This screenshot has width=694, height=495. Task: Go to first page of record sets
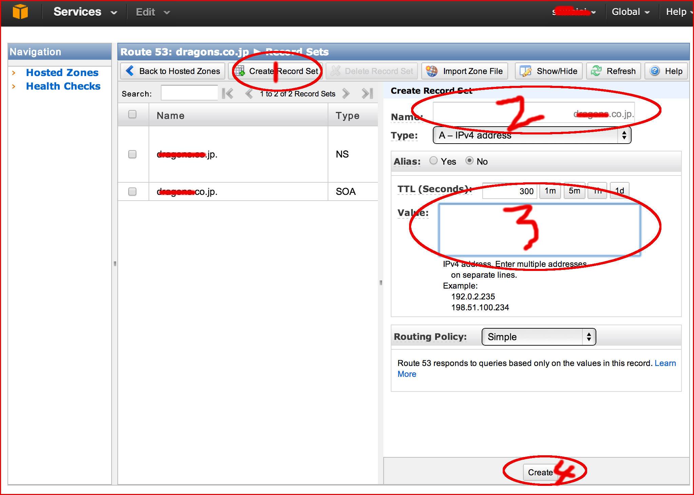[228, 93]
